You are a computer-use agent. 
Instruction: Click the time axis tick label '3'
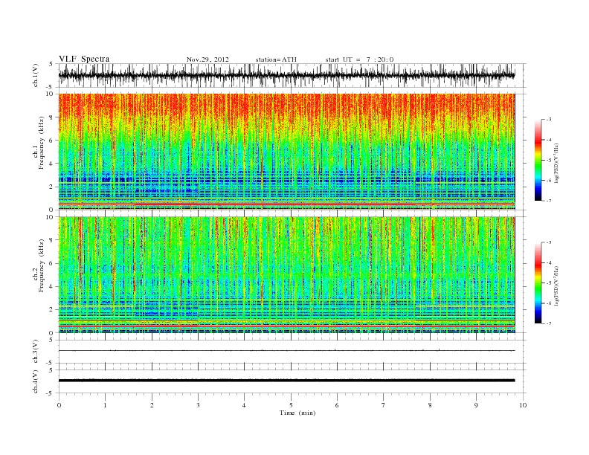[198, 405]
